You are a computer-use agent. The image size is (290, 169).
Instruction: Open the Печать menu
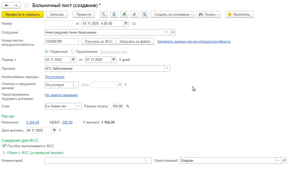tap(209, 14)
